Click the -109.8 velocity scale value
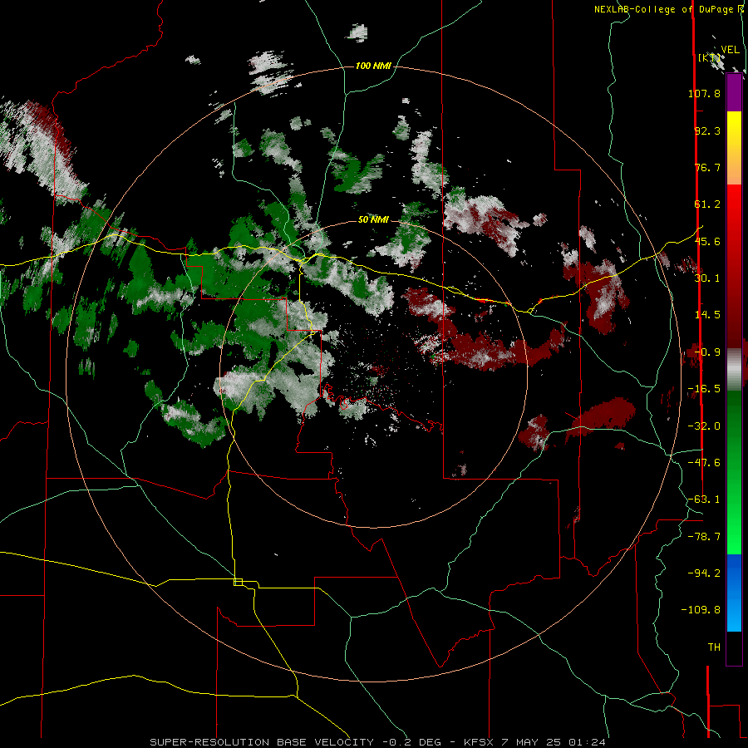This screenshot has width=748, height=748. pyautogui.click(x=701, y=610)
